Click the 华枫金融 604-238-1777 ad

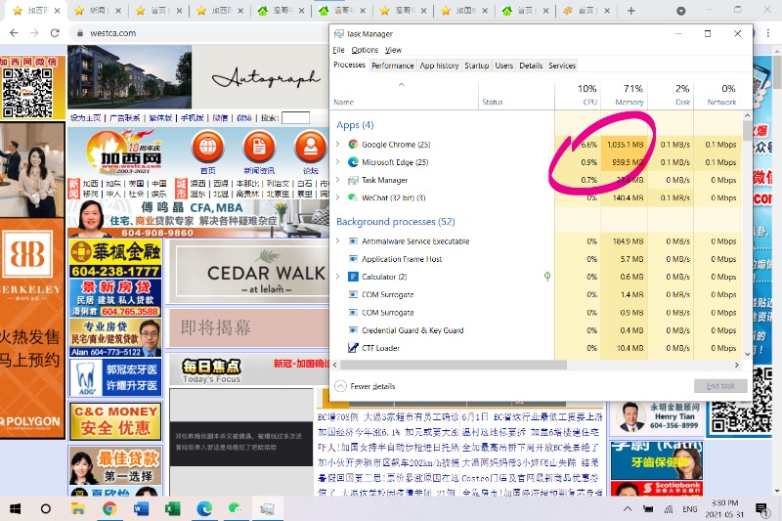tap(115, 258)
